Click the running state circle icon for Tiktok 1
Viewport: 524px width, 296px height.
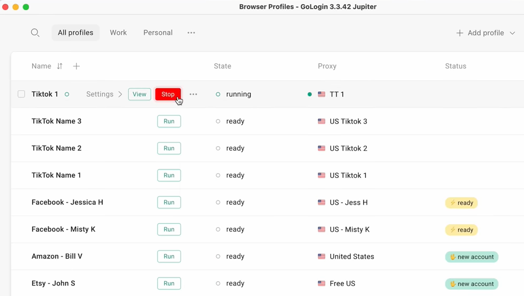point(218,94)
